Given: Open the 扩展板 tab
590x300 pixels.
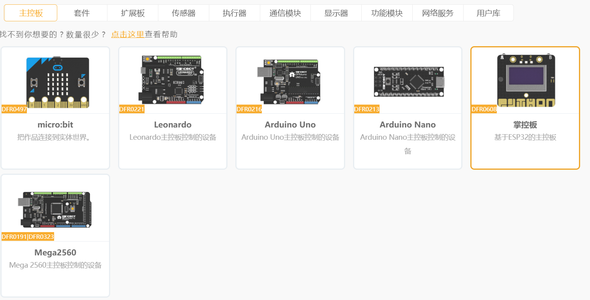Looking at the screenshot, I should (133, 13).
